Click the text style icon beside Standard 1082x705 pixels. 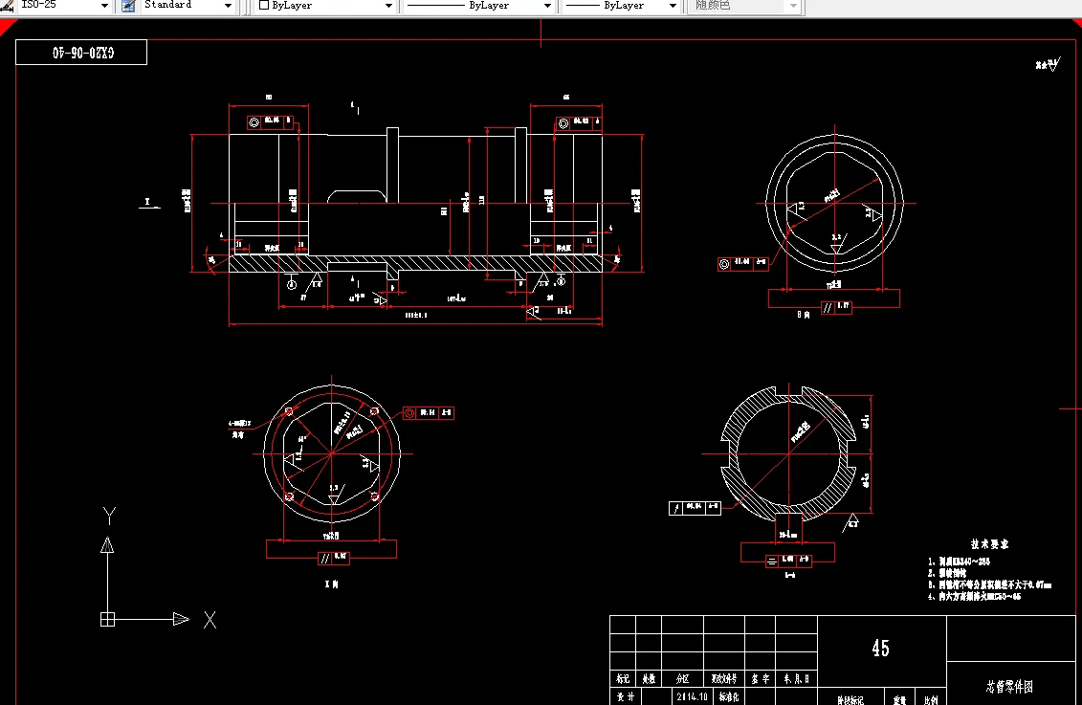pyautogui.click(x=128, y=6)
